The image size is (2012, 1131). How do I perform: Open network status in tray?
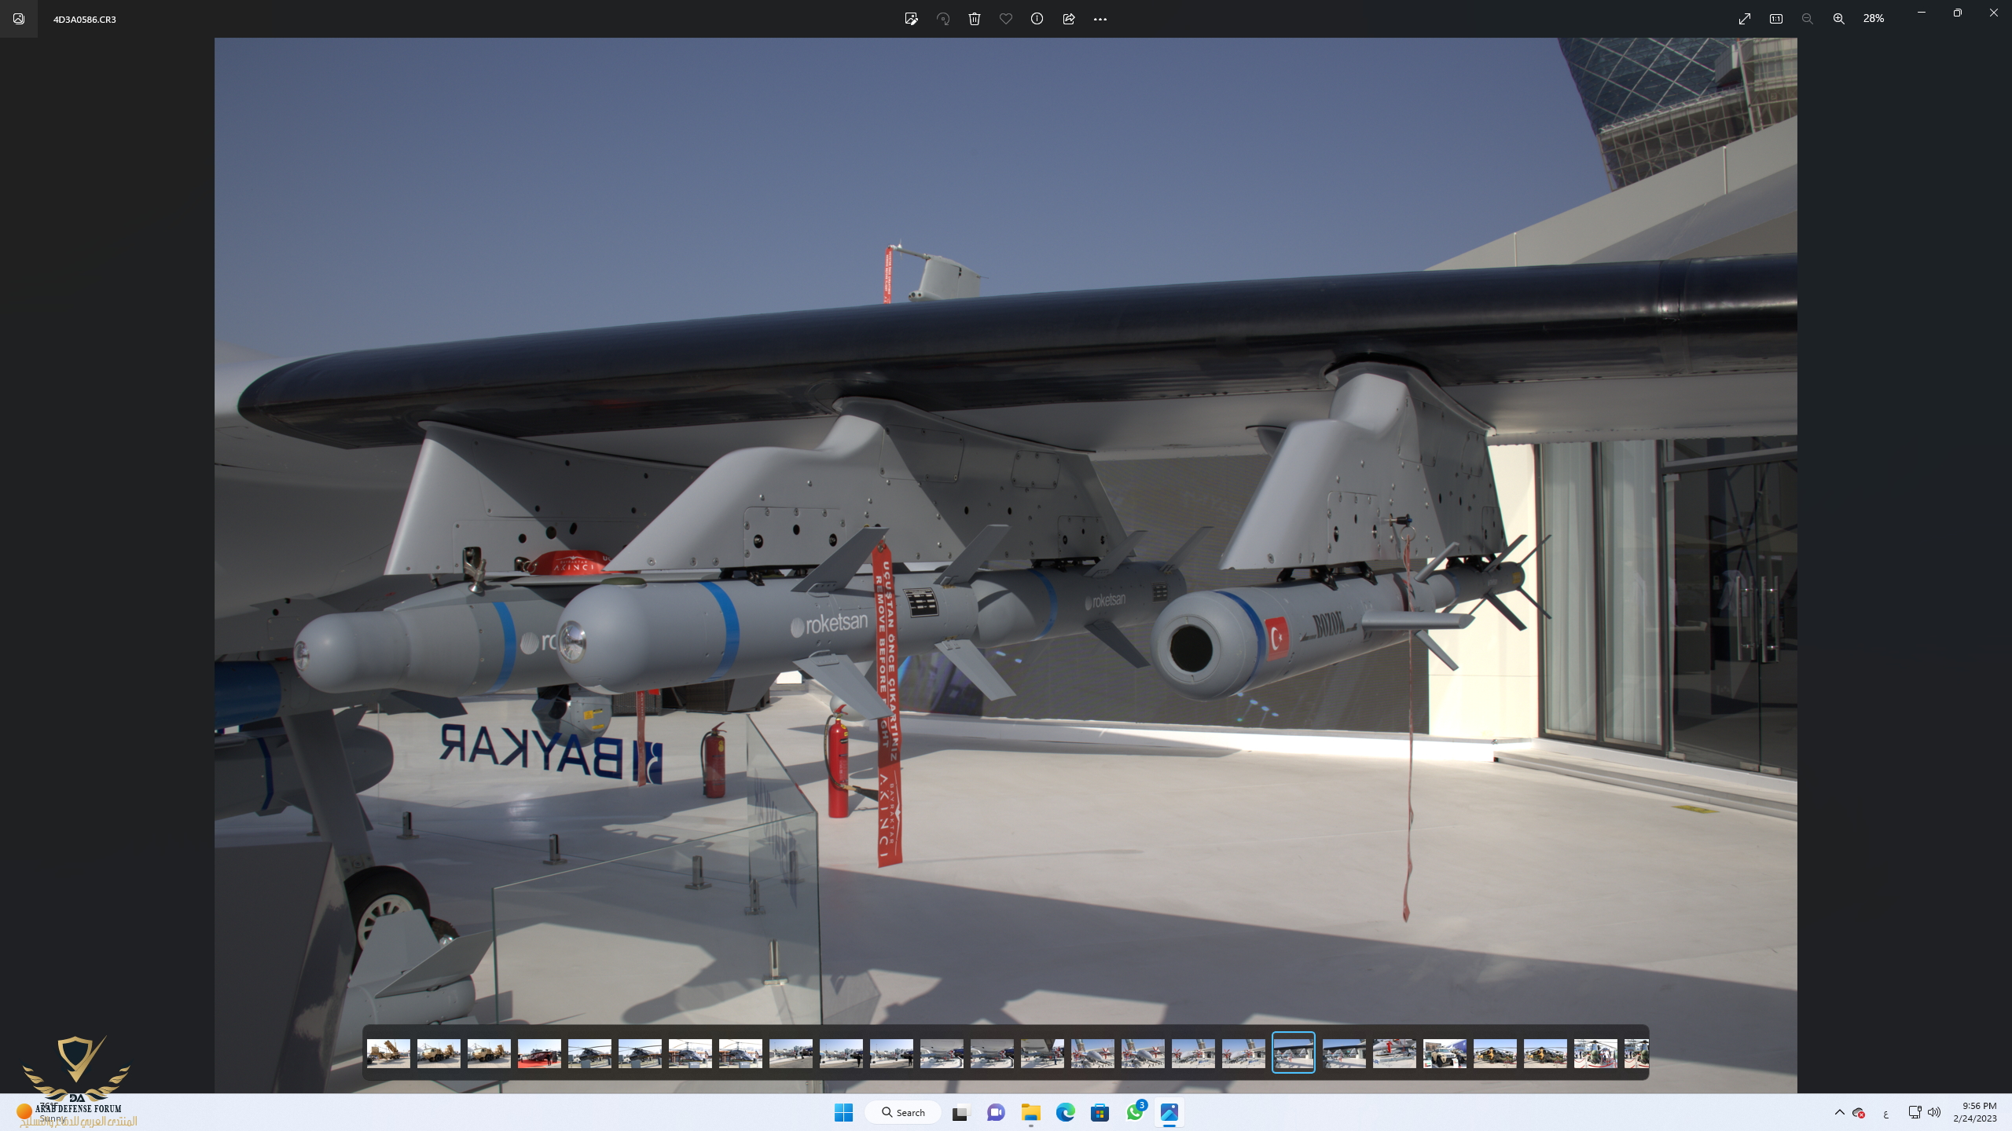click(x=1915, y=1112)
